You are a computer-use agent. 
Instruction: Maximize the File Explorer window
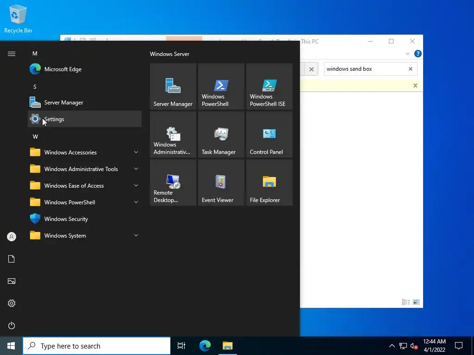tap(391, 41)
